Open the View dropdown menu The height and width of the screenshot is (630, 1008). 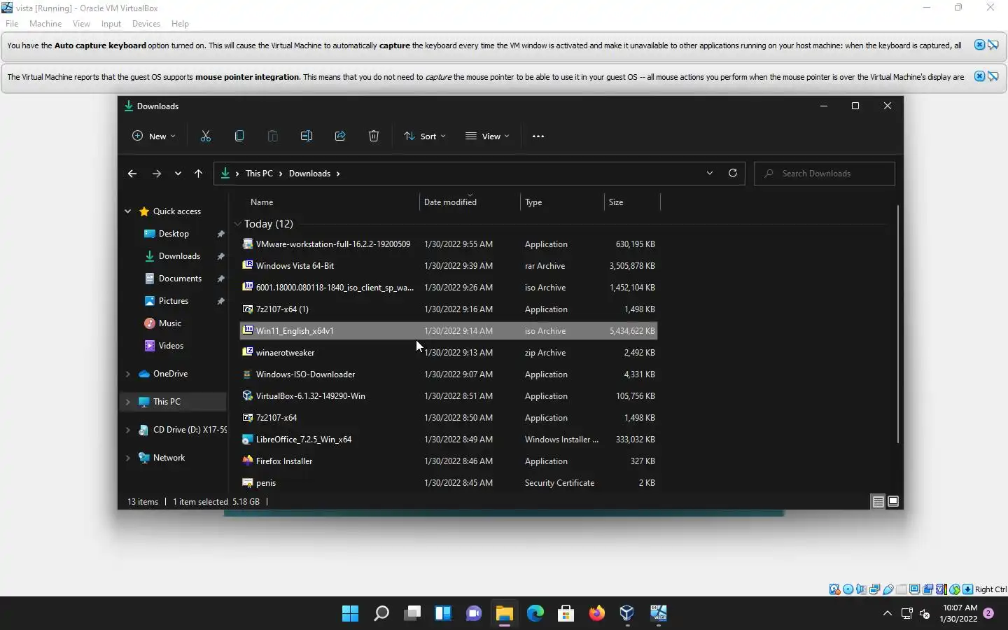pyautogui.click(x=488, y=136)
